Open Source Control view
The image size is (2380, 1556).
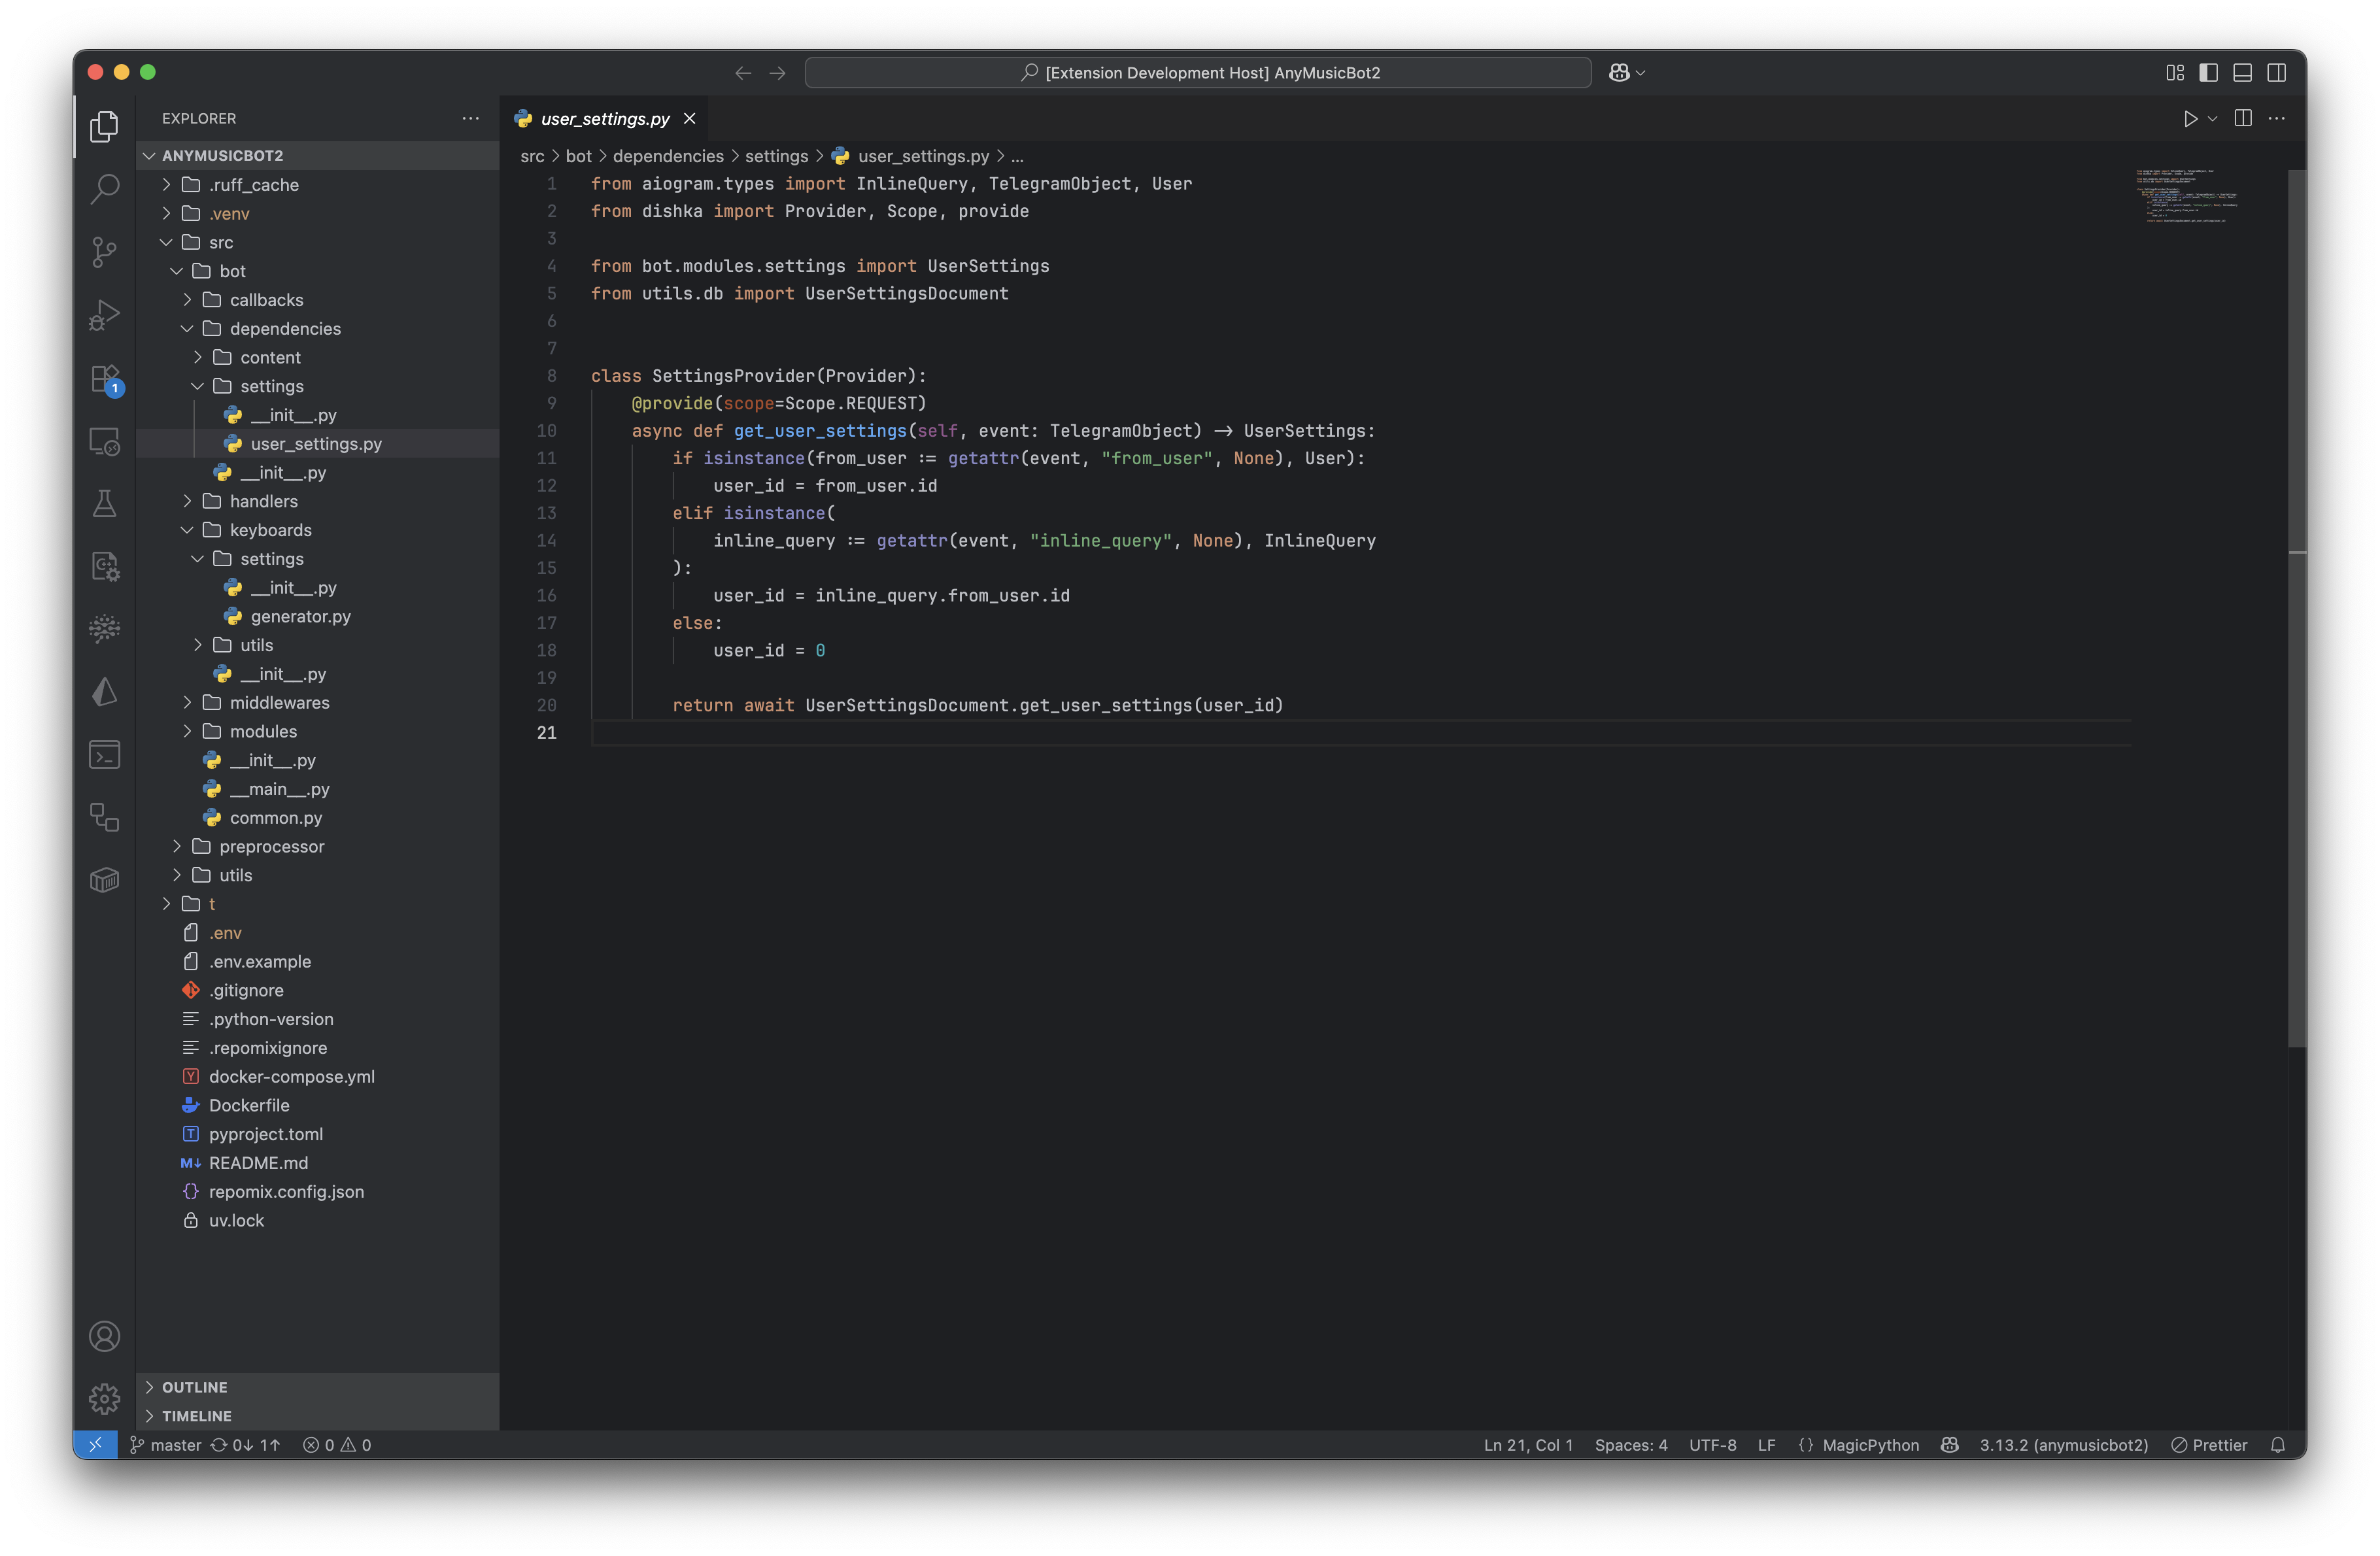(104, 251)
